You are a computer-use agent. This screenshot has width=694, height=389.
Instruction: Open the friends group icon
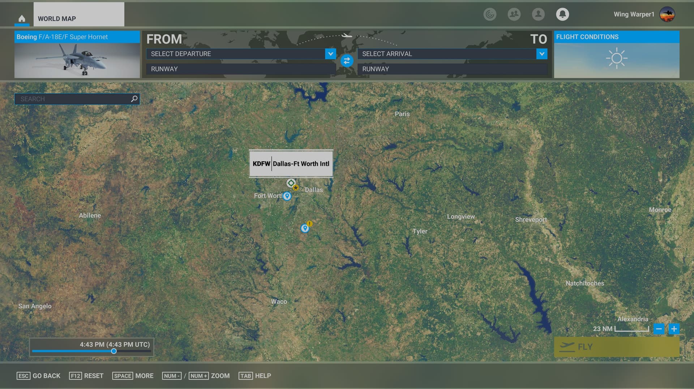point(514,14)
